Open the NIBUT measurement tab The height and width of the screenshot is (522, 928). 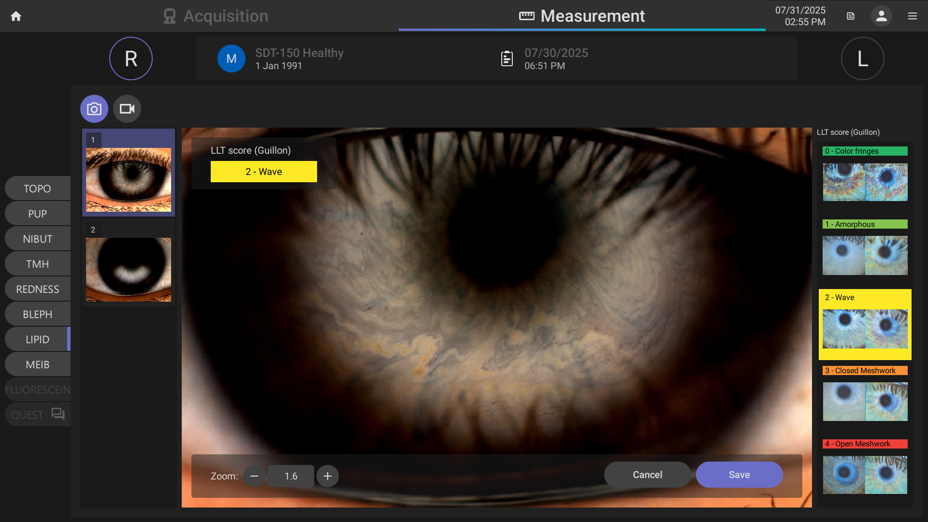coord(38,239)
